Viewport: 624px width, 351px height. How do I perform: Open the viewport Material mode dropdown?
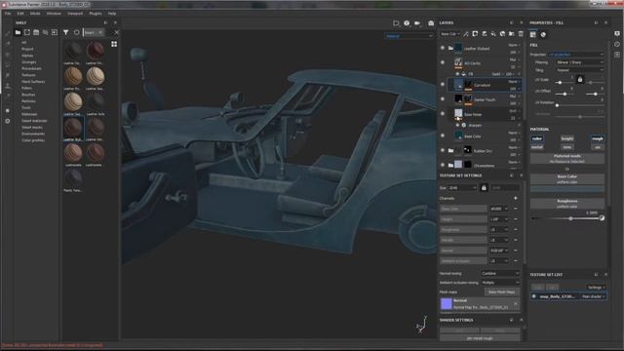point(409,36)
